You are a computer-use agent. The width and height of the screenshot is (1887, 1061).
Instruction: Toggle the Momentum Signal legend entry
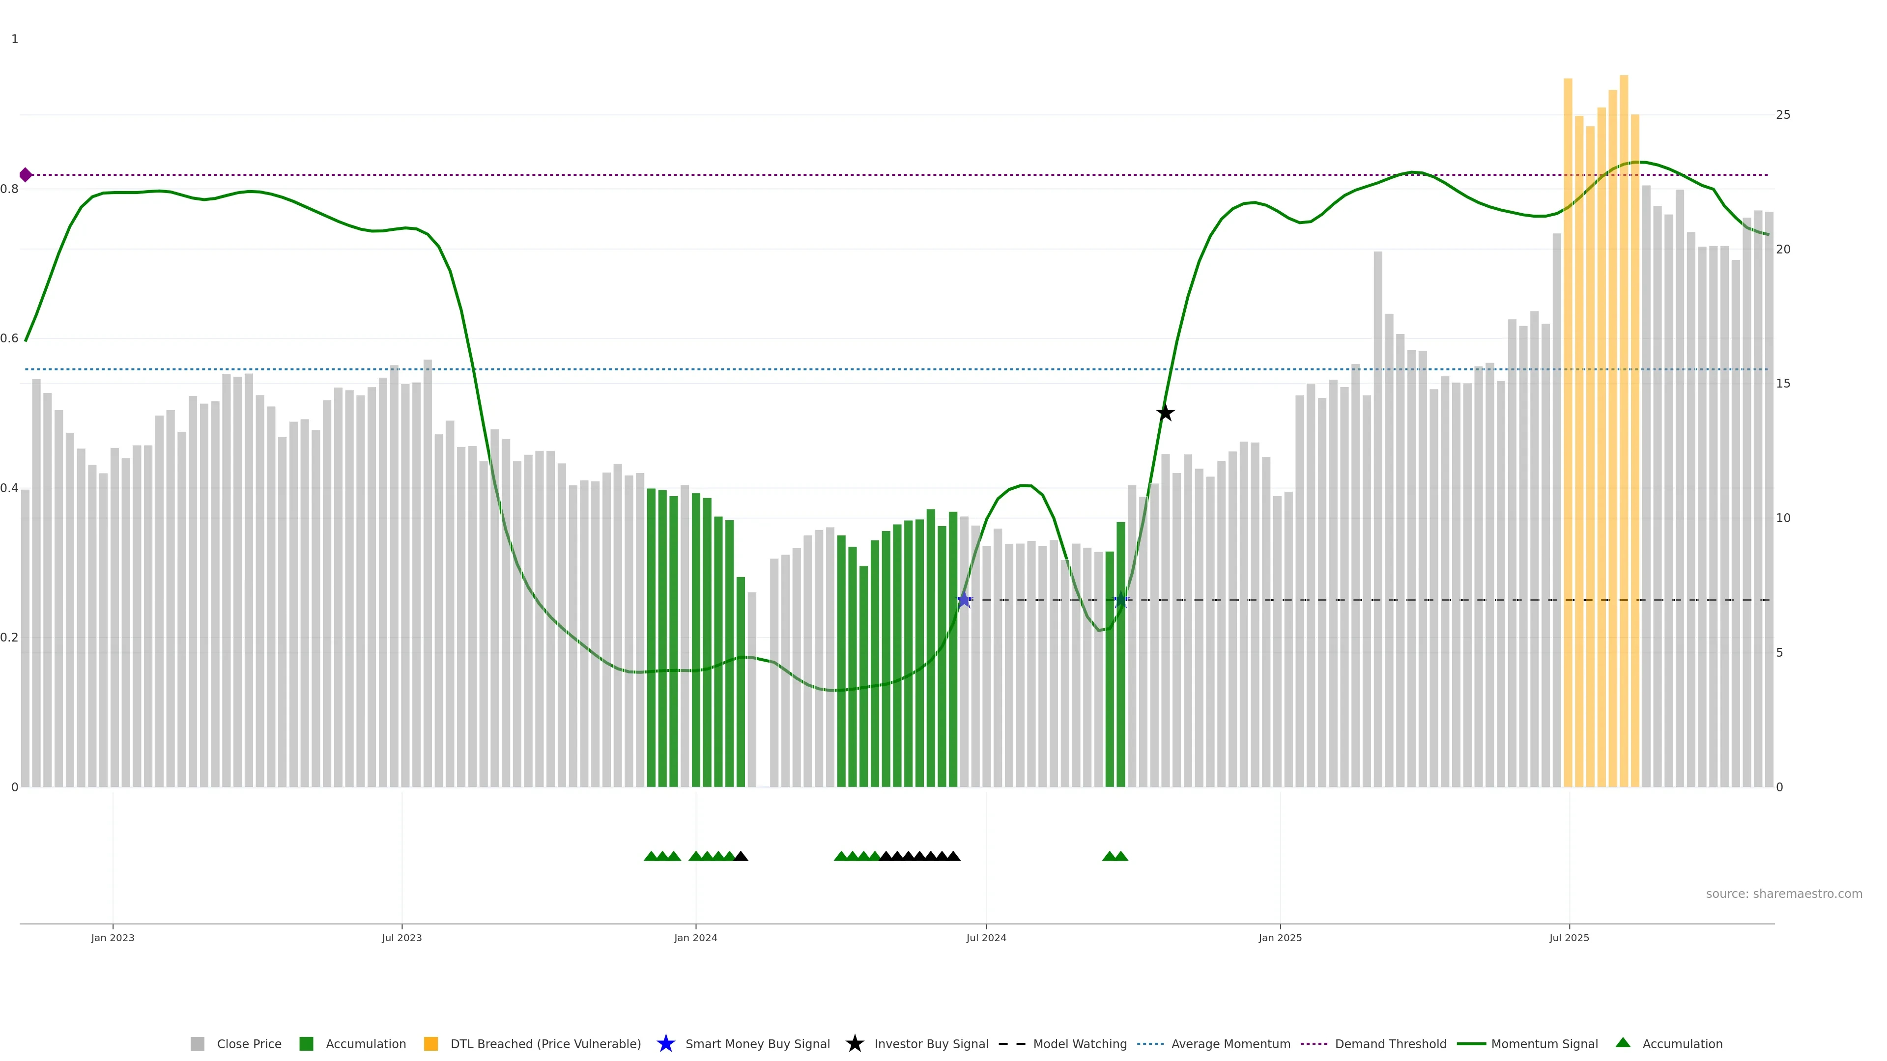[x=1544, y=1043]
